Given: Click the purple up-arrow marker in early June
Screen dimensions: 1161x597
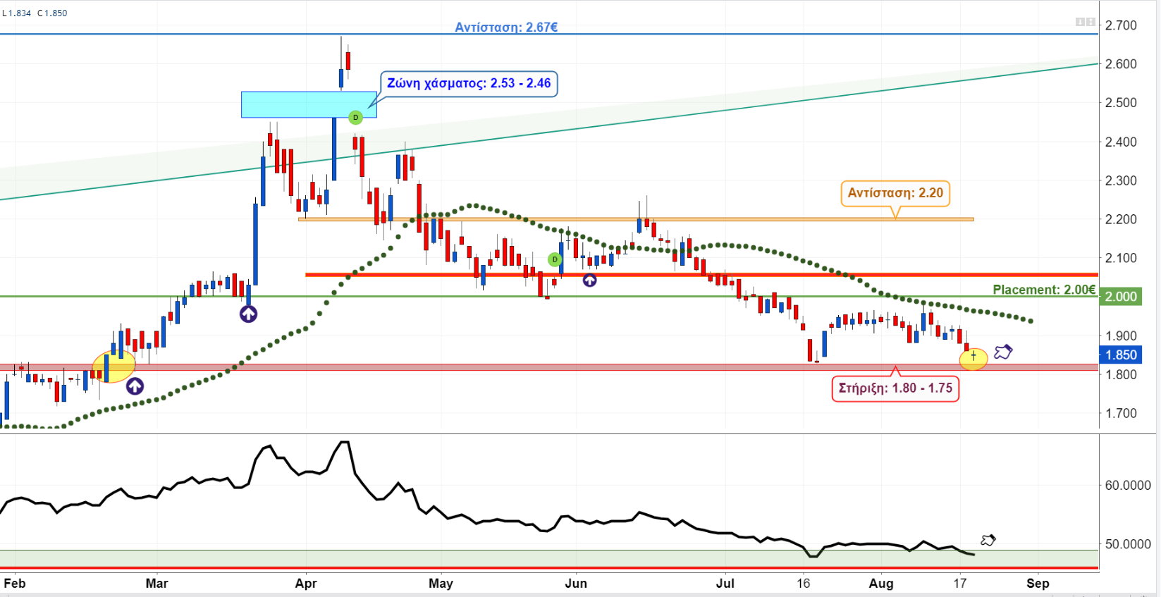Looking at the screenshot, I should click(x=589, y=281).
